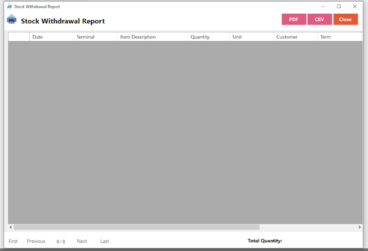
Task: Sort by the Terminal column header
Action: point(95,37)
